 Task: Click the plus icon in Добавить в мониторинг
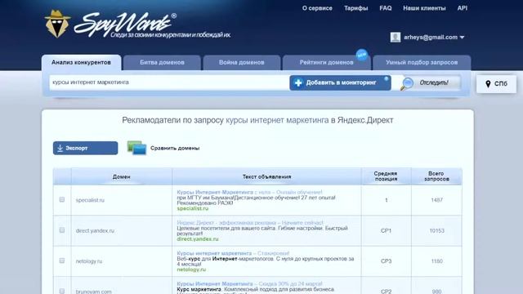(x=298, y=82)
